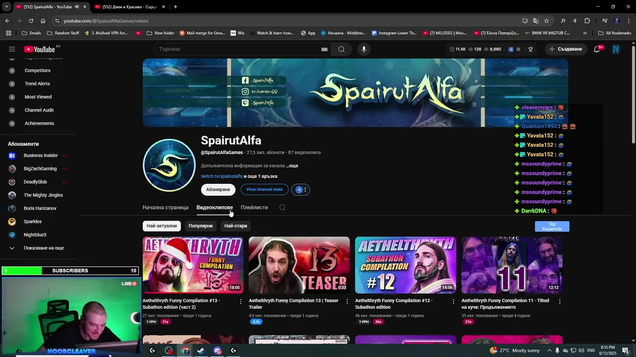636x357 pixels.
Task: Click the Facebook icon on channel banner
Action: (245, 80)
